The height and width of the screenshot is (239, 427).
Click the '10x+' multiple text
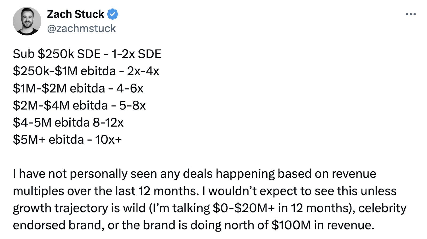[x=108, y=139]
